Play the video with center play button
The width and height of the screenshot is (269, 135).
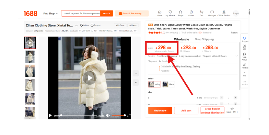(x=89, y=78)
